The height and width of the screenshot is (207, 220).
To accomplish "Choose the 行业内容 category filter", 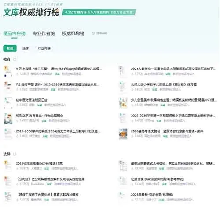I will 44,48.
